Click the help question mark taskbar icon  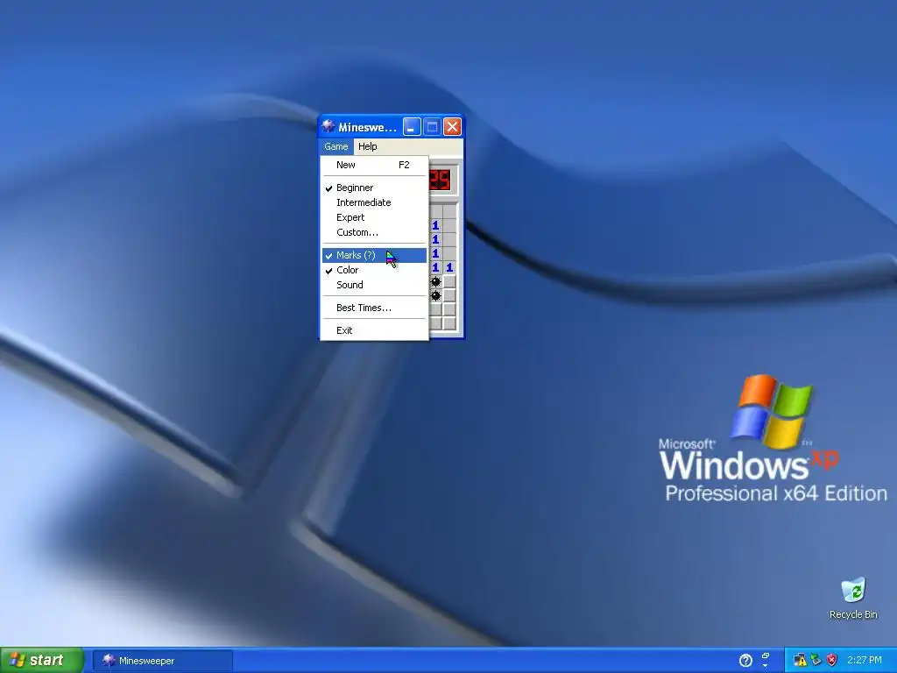click(x=745, y=661)
